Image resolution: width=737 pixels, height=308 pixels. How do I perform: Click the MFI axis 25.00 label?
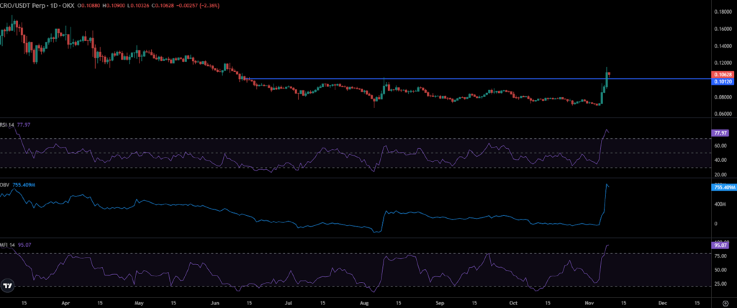[720, 284]
